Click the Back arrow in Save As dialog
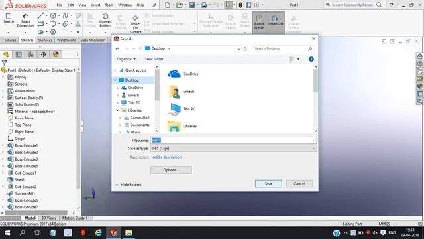 [117, 48]
